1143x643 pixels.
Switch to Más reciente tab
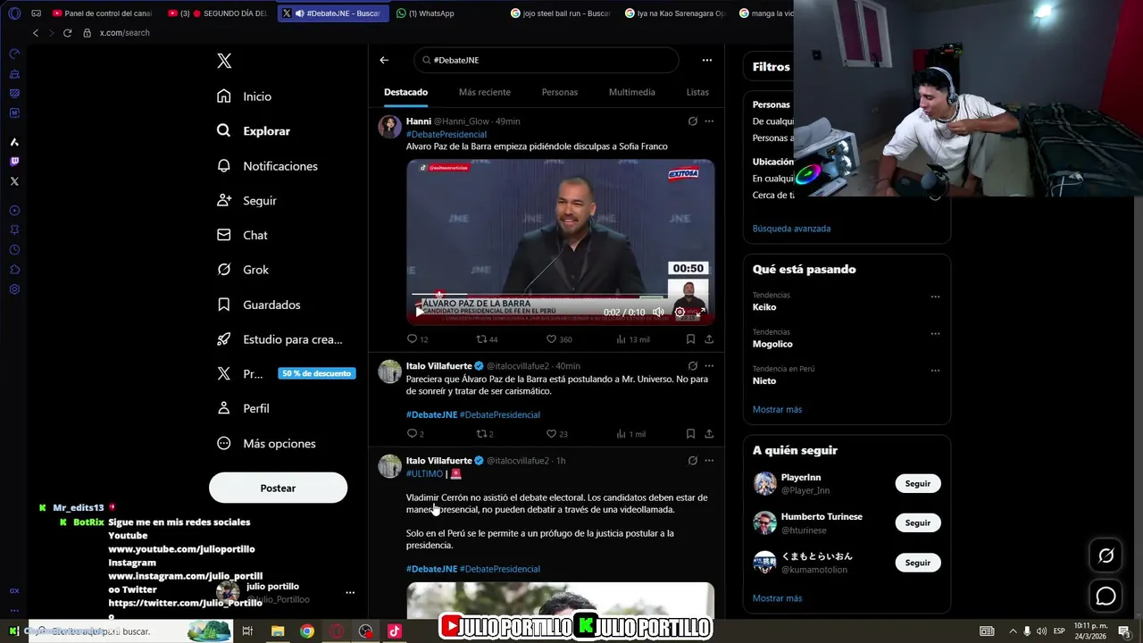(x=485, y=92)
